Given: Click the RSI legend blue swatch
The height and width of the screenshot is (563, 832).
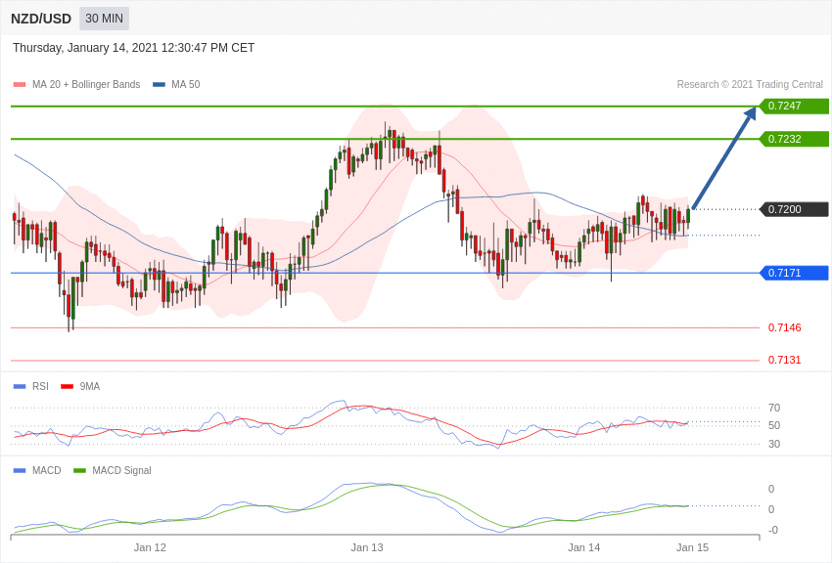Looking at the screenshot, I should (x=20, y=387).
